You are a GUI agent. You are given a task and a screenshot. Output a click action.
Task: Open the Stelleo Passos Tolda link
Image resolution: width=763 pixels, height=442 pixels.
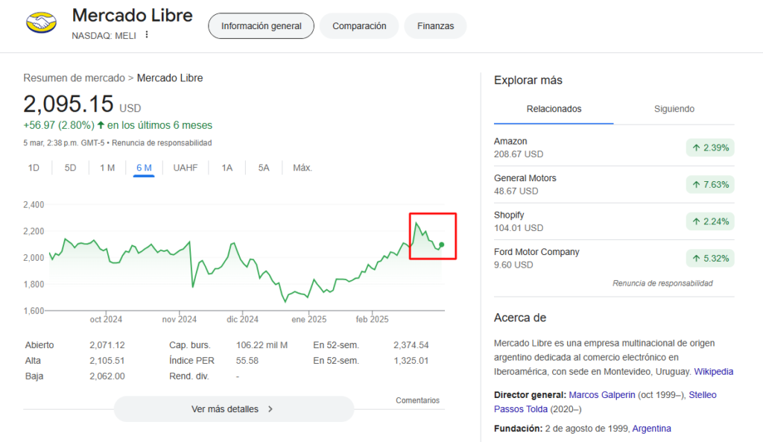(x=702, y=395)
